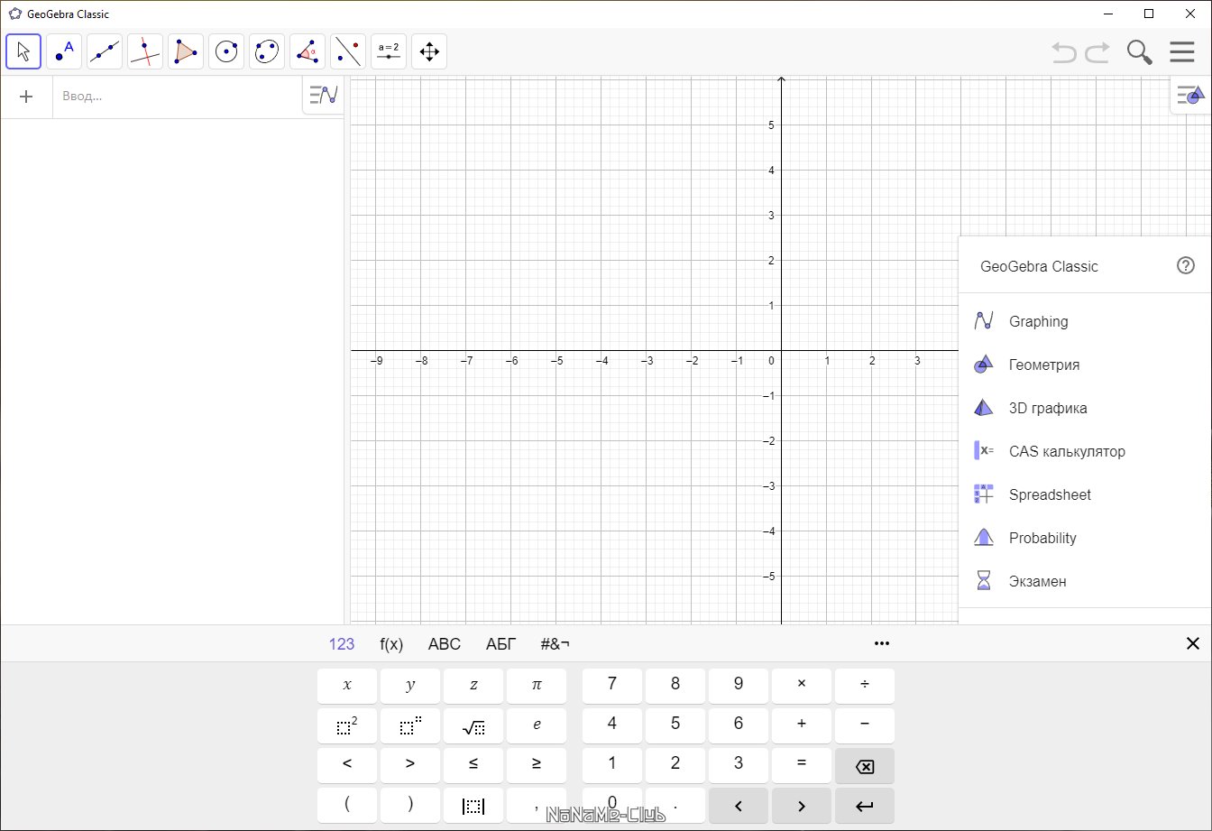Open the main hamburger menu

point(1181,52)
